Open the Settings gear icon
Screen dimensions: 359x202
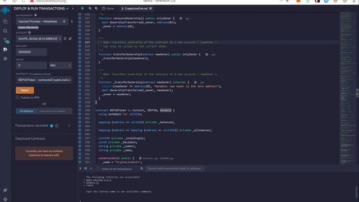point(5,199)
